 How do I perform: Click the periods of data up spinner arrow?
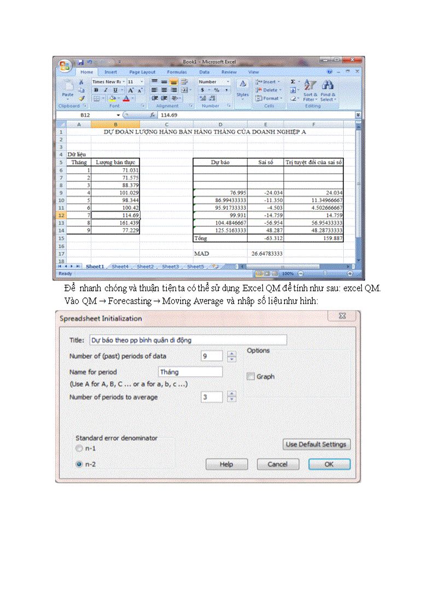pyautogui.click(x=231, y=353)
